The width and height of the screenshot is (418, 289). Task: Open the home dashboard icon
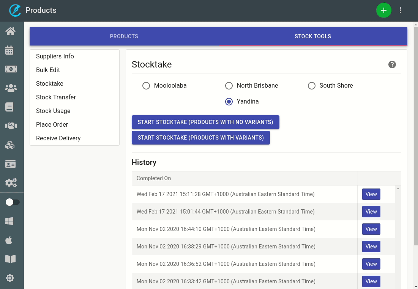(x=10, y=31)
